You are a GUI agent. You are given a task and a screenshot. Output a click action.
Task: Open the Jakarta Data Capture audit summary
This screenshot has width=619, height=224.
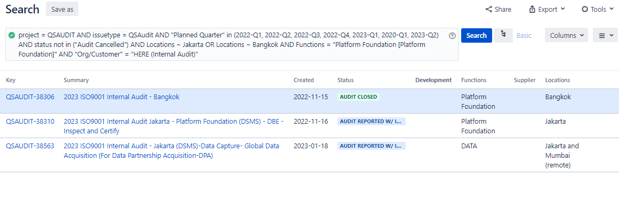(x=171, y=150)
